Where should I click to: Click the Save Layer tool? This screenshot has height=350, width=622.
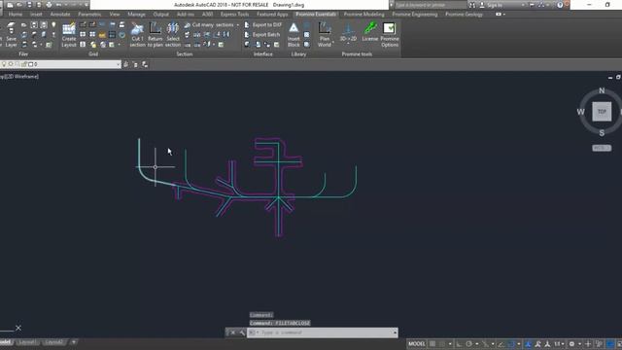pyautogui.click(x=11, y=35)
